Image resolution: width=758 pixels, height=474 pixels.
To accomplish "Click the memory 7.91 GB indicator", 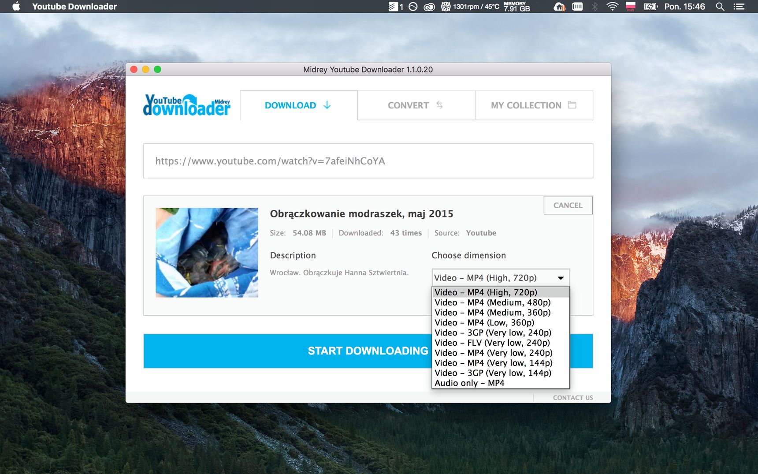I will (x=517, y=6).
